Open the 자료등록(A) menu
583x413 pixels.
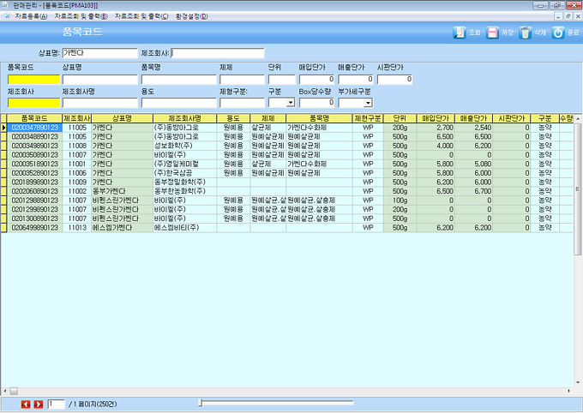(x=31, y=16)
